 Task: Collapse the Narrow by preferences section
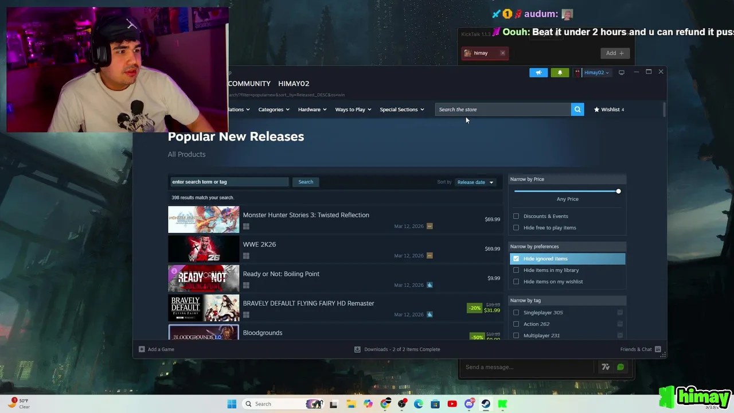(x=567, y=247)
